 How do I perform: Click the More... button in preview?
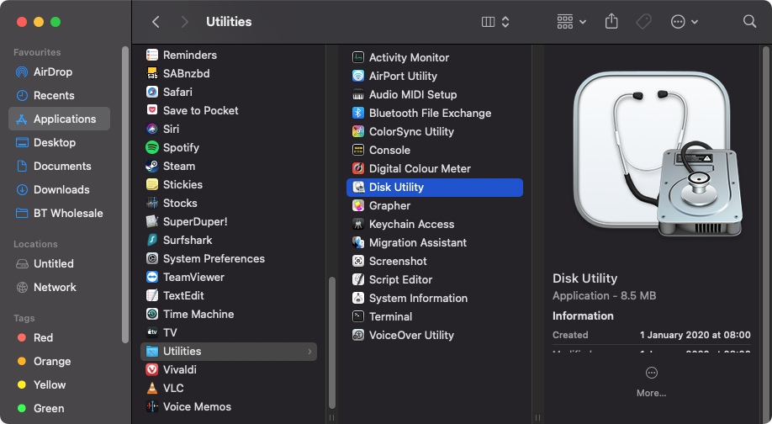[652, 382]
